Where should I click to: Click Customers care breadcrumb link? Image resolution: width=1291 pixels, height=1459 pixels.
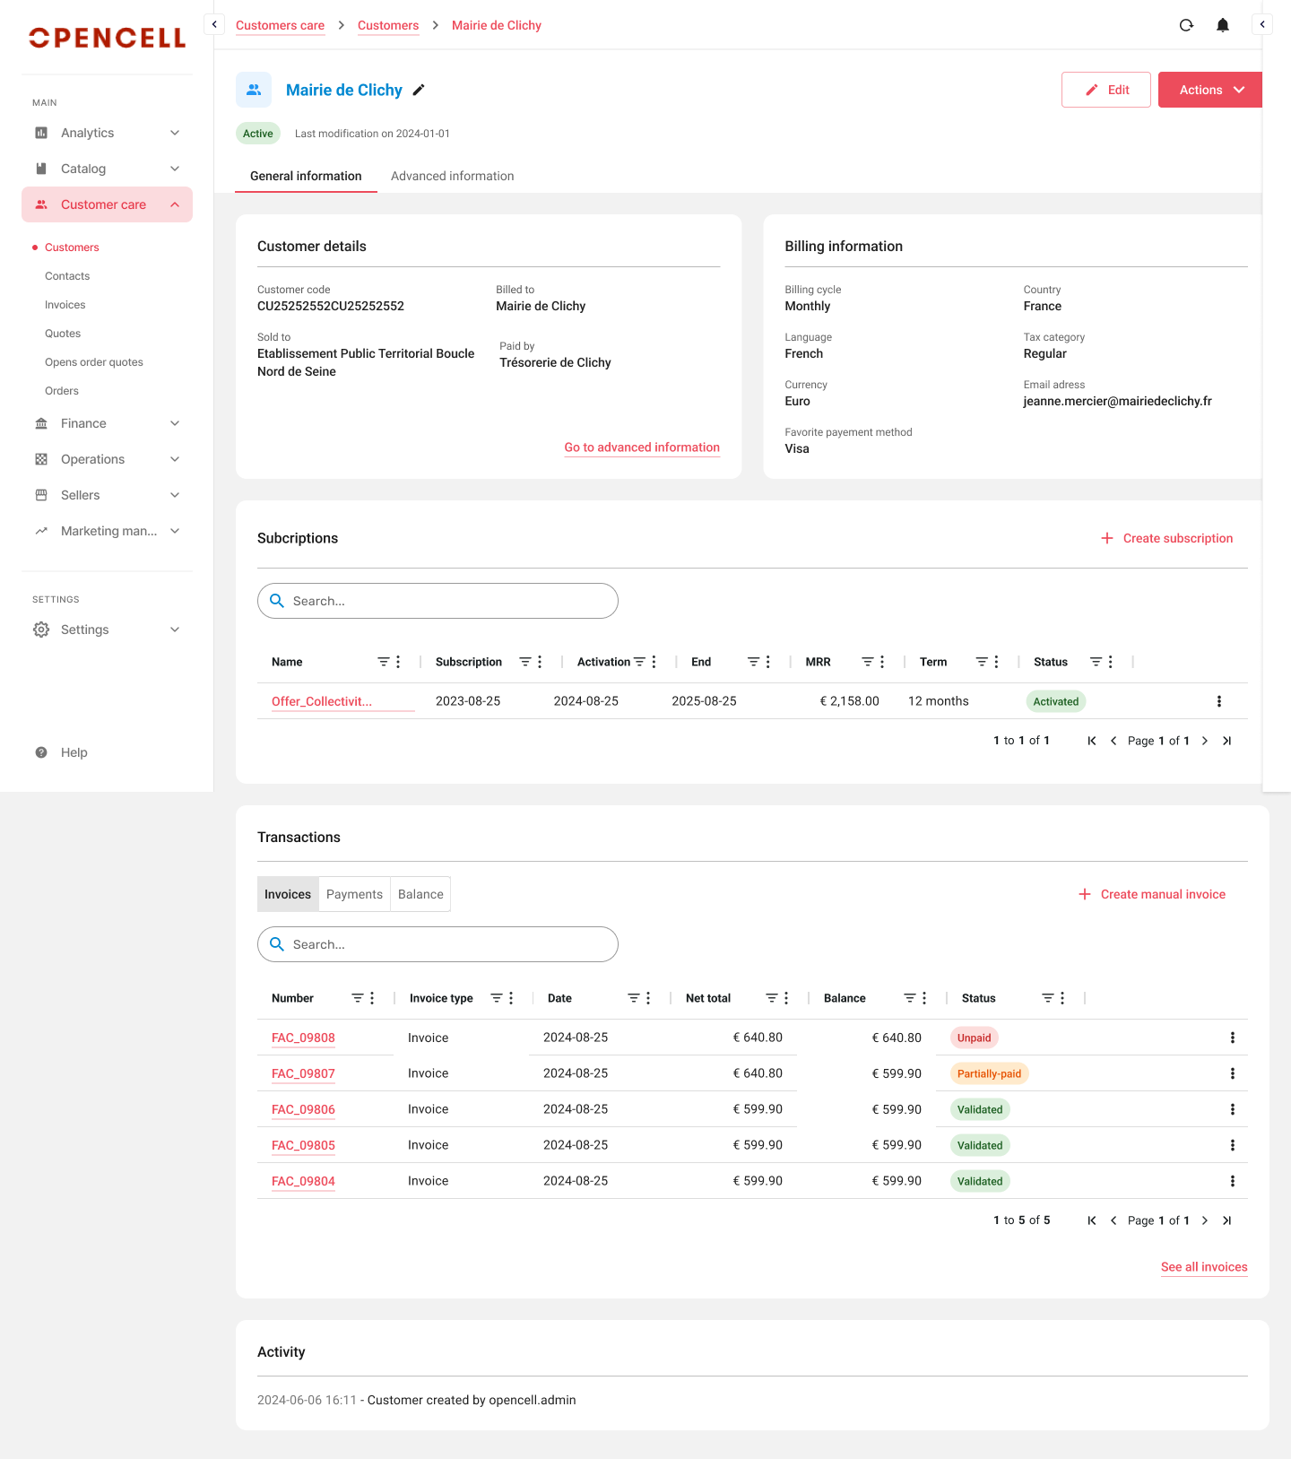280,25
